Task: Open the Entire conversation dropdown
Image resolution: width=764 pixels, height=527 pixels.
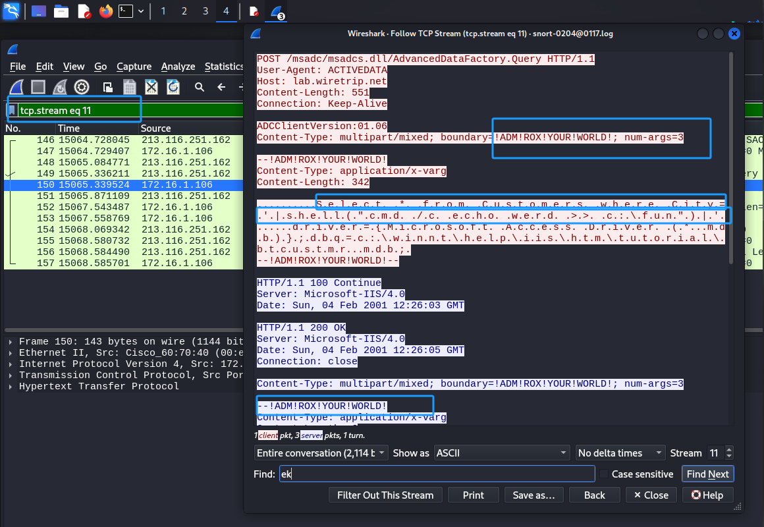Action: click(321, 453)
